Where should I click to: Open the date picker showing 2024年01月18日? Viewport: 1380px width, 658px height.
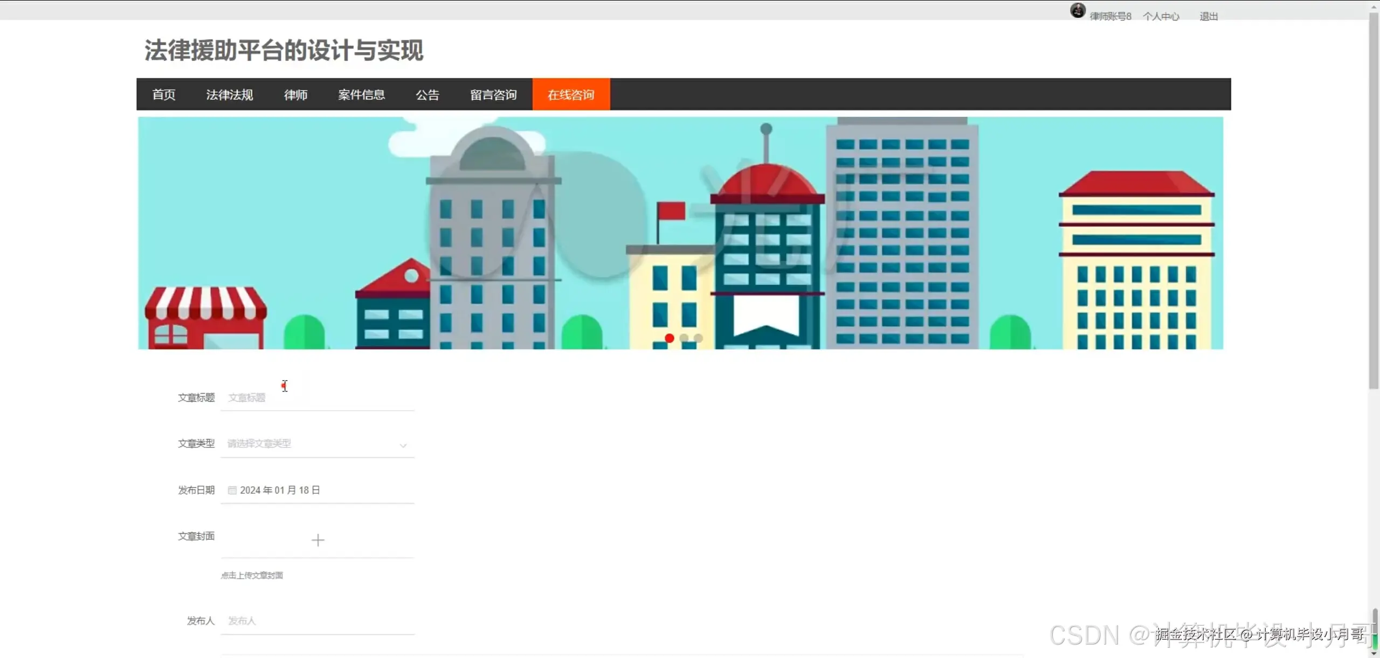click(280, 490)
